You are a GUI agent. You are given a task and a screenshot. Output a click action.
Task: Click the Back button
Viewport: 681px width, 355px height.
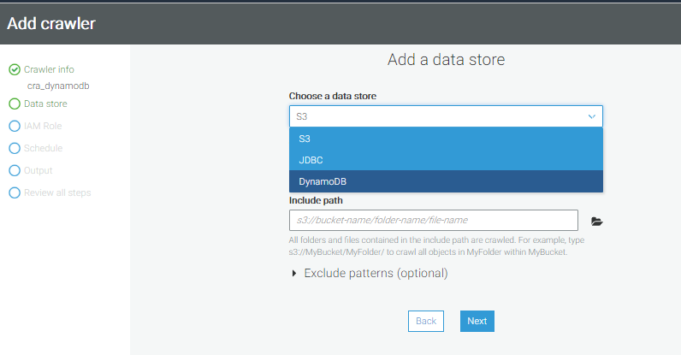426,321
